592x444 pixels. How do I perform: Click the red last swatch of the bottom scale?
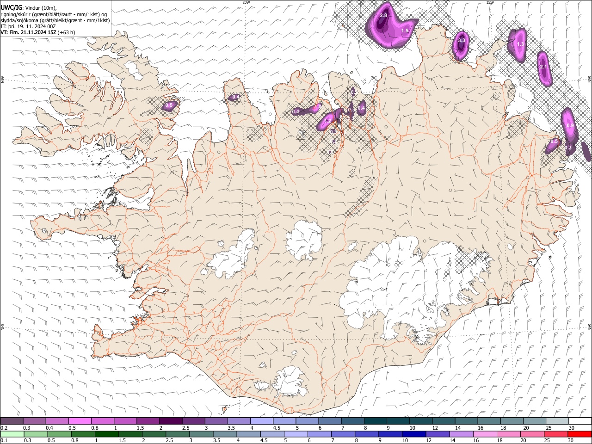pos(580,434)
